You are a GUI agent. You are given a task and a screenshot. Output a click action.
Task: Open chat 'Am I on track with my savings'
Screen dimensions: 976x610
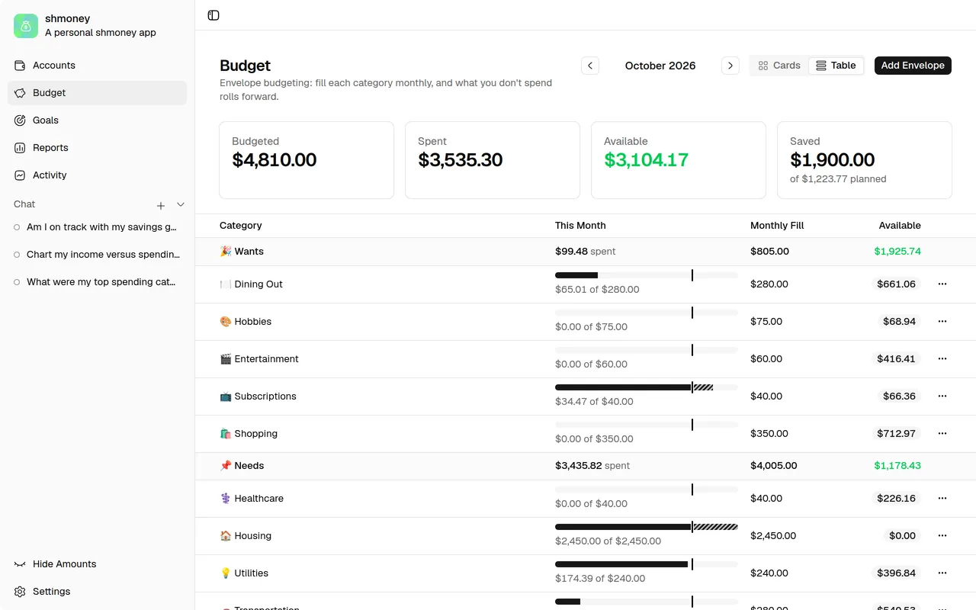[x=97, y=227]
